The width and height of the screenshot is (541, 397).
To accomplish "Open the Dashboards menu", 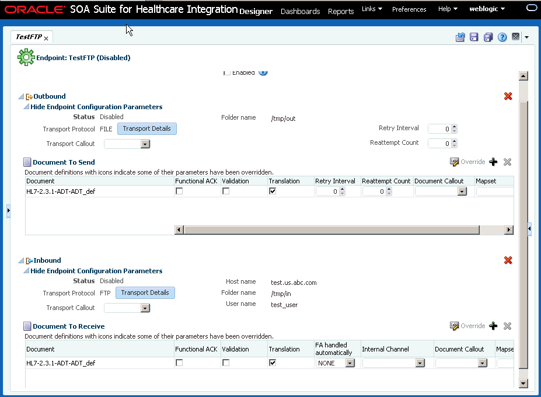I will [300, 12].
